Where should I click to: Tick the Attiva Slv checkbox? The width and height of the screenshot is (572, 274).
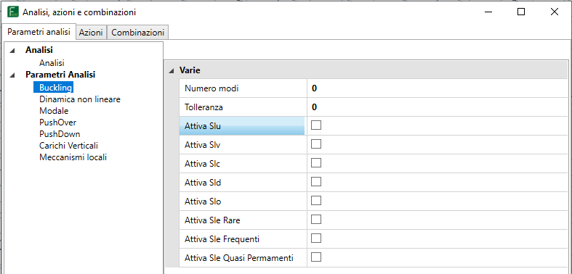(316, 144)
